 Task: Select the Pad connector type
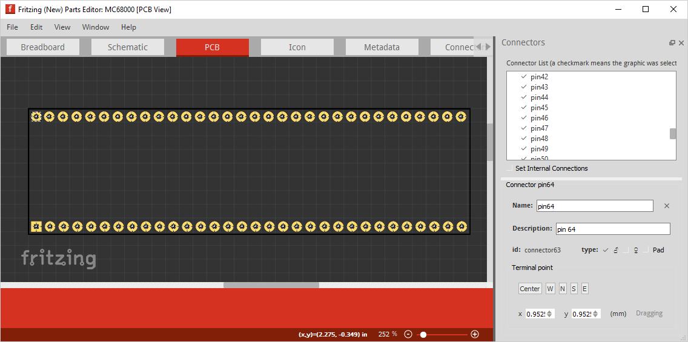pyautogui.click(x=647, y=250)
